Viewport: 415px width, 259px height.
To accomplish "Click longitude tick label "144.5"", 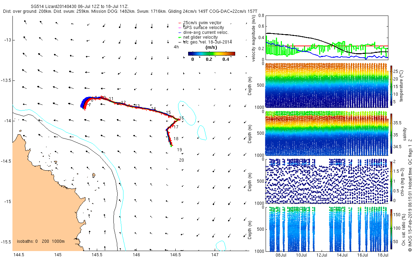I will tap(18, 255).
